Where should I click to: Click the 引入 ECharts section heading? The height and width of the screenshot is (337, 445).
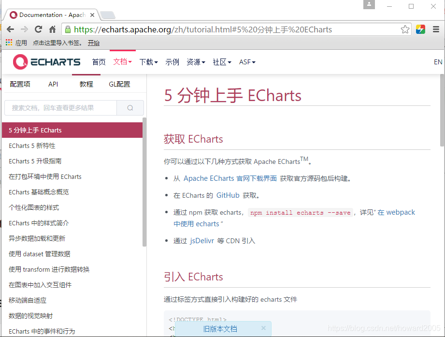click(193, 277)
